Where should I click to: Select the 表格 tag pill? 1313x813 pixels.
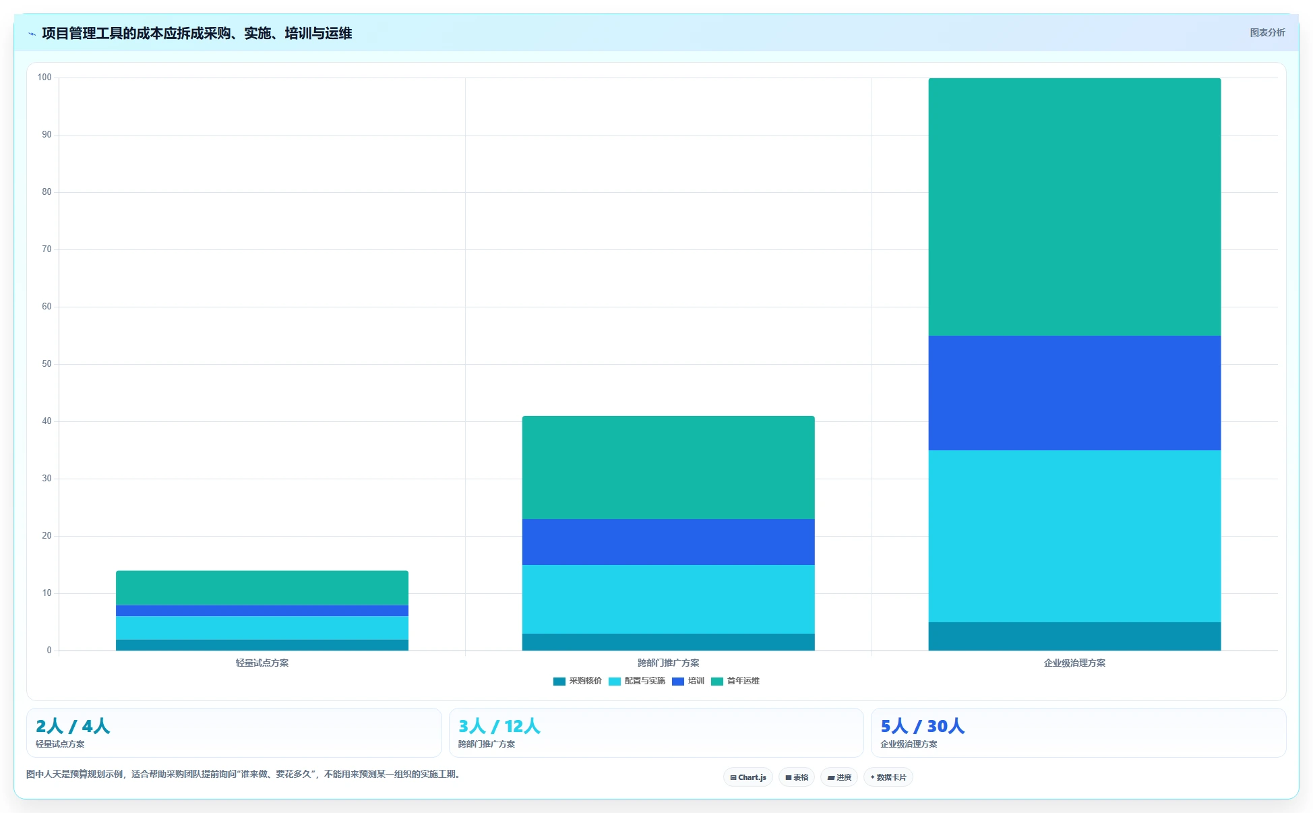[x=797, y=777]
